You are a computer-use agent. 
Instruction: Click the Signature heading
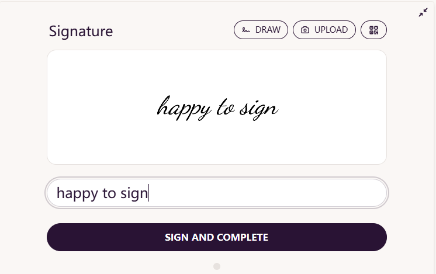[x=81, y=31]
